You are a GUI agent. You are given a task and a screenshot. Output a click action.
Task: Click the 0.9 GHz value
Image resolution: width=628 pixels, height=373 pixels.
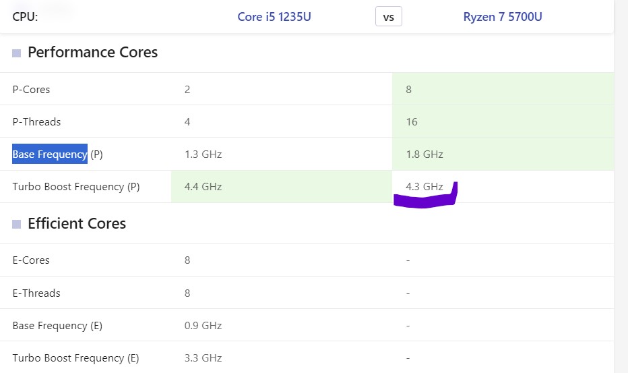[x=203, y=326]
